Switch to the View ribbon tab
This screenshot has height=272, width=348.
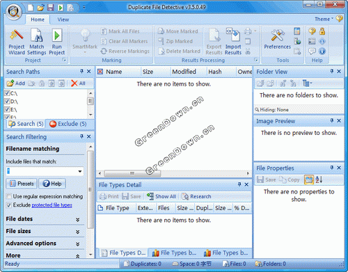click(x=63, y=19)
